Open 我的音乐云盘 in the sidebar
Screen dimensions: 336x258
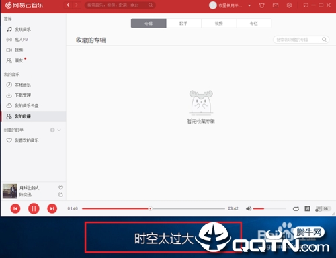click(33, 105)
